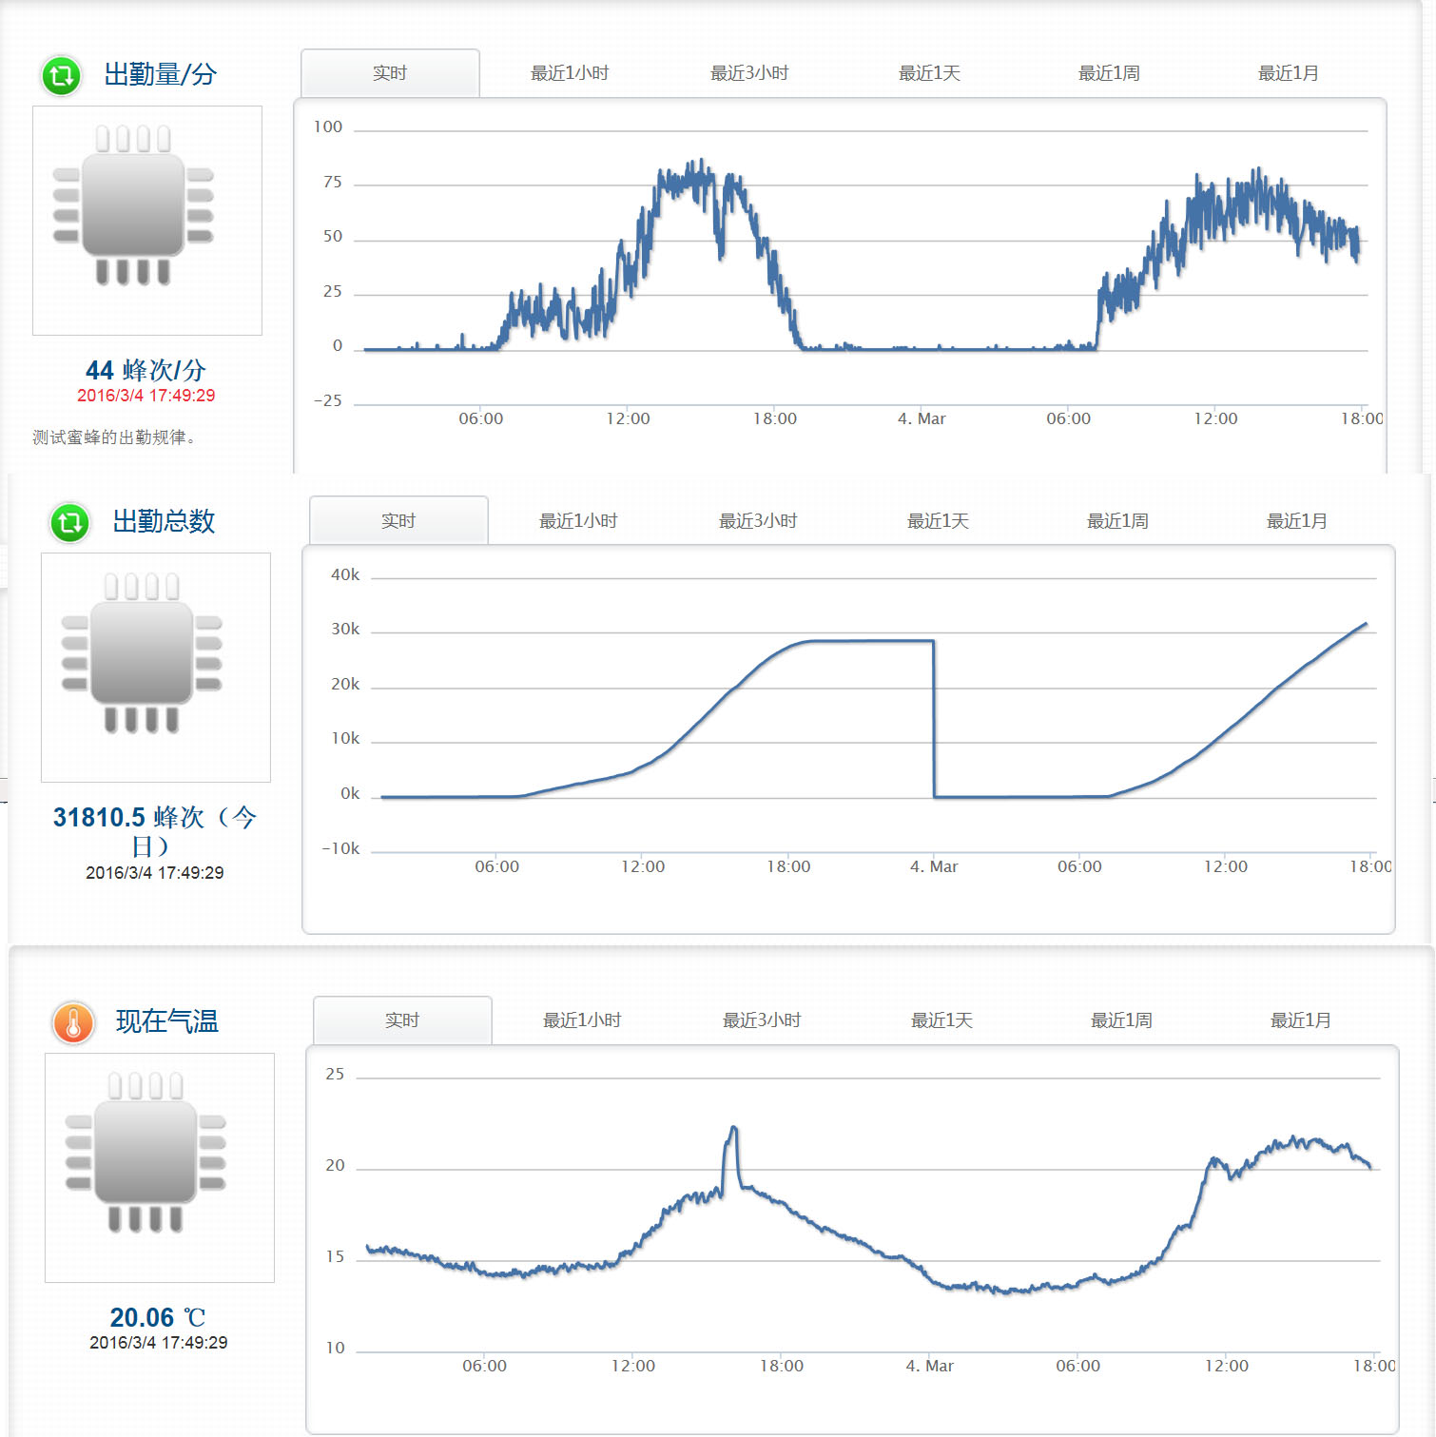1436x1437 pixels.
Task: Switch 现在气温 chart to 最近1周
Action: (1121, 1020)
